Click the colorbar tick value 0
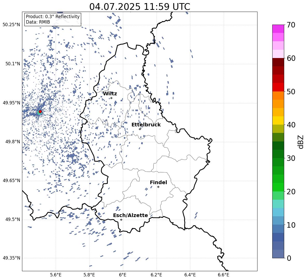The height and width of the screenshot is (280, 307). tap(289, 258)
